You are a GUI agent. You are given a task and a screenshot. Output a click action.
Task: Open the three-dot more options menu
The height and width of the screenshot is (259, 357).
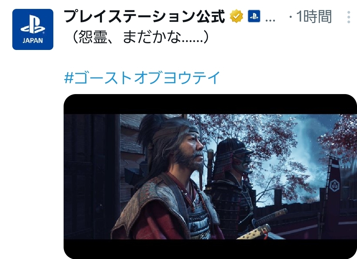[x=348, y=17]
